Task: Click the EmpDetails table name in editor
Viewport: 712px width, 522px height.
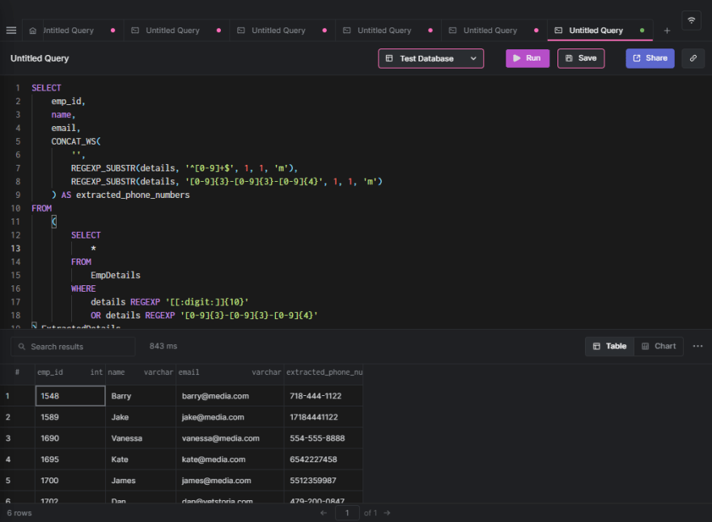Action: pyautogui.click(x=116, y=276)
